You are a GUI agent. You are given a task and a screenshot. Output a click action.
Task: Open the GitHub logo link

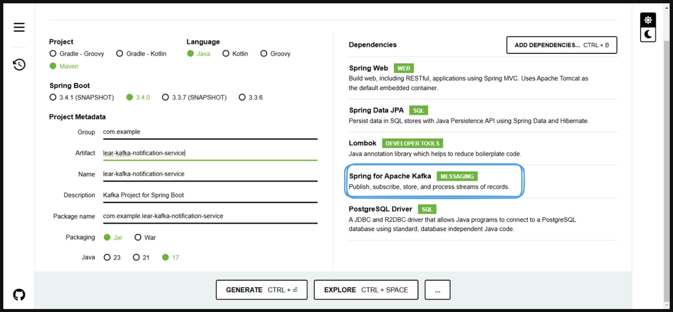click(19, 294)
